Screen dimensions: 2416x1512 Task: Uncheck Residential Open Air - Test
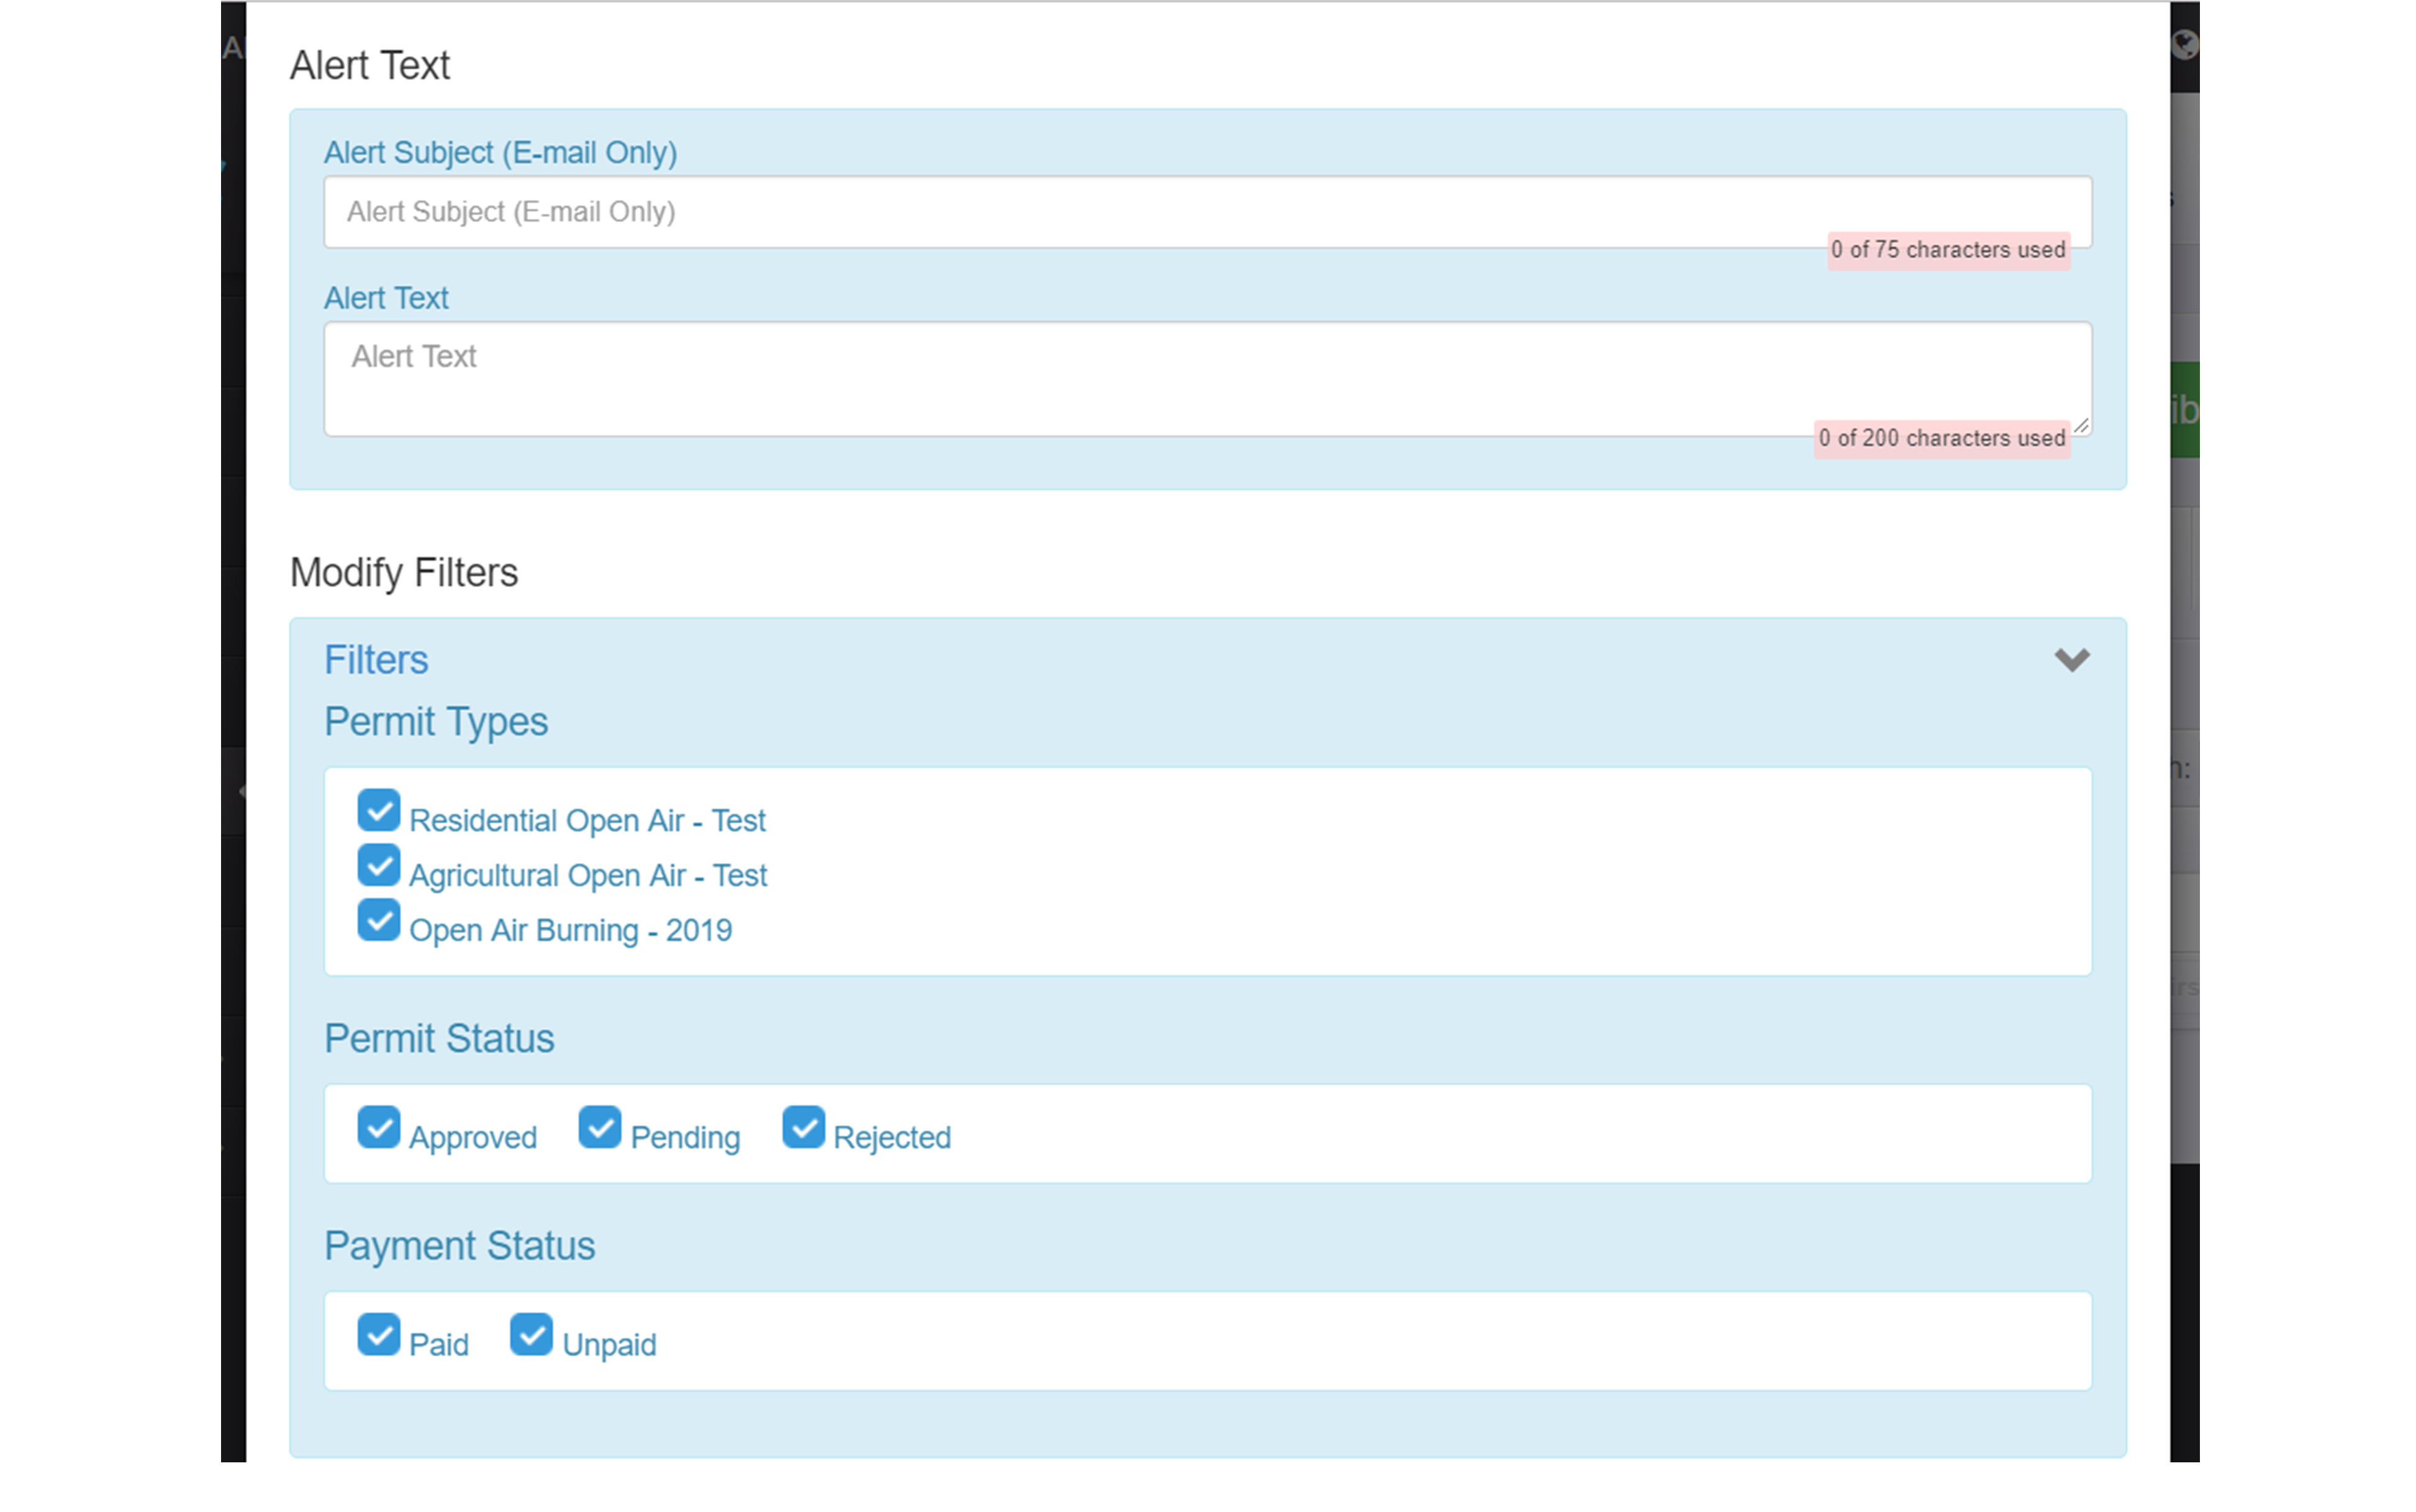coord(379,810)
